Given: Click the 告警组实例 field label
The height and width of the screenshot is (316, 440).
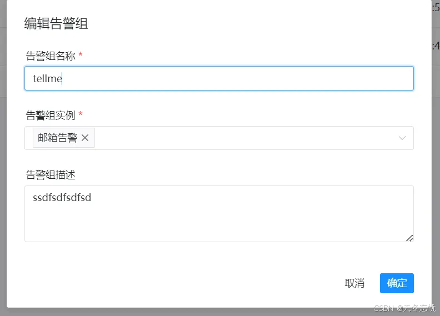Looking at the screenshot, I should point(51,115).
